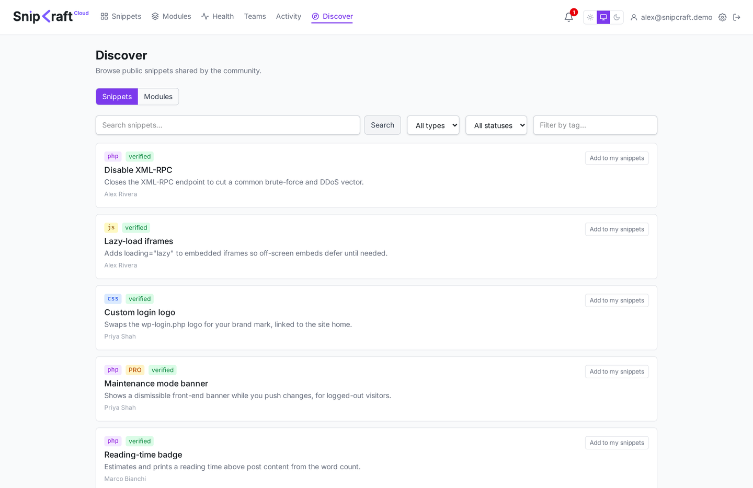
Task: Click the user account alex@snipcraft.demo
Action: (x=671, y=17)
